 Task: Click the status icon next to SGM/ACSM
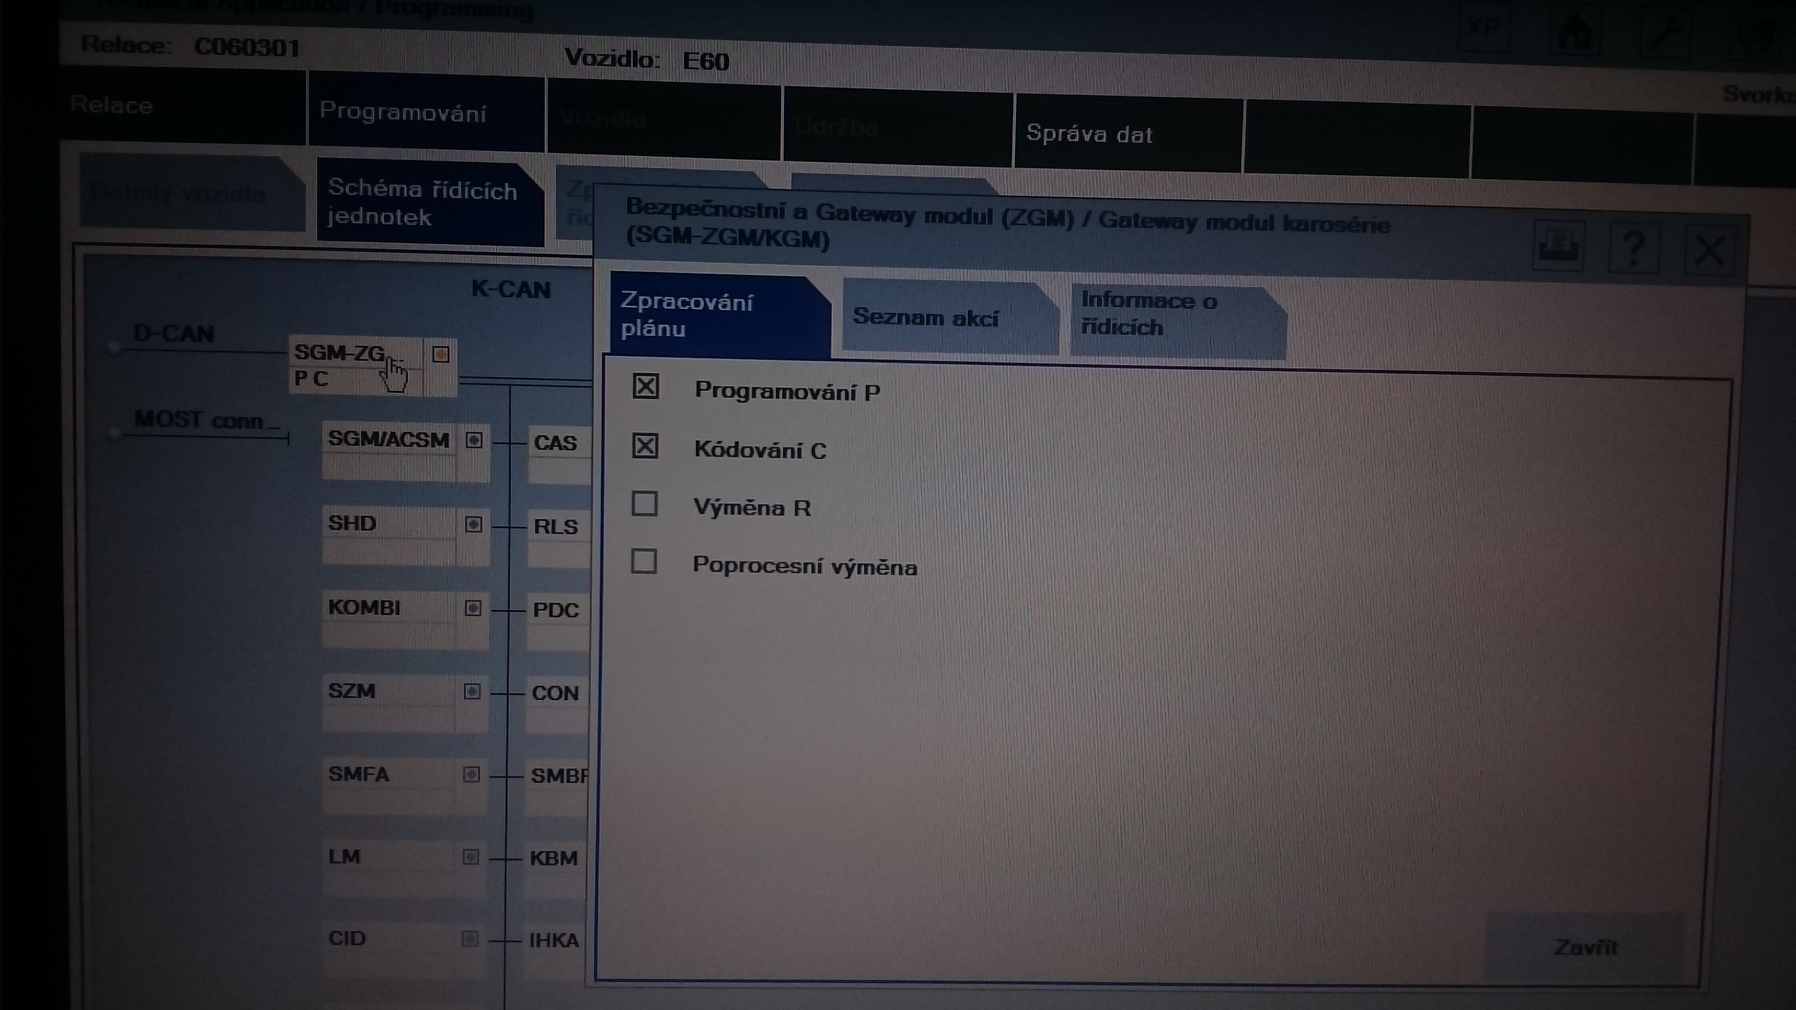tap(474, 441)
